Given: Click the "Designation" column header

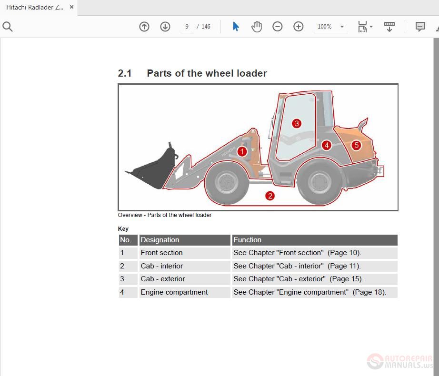Looking at the screenshot, I should click(x=185, y=240).
